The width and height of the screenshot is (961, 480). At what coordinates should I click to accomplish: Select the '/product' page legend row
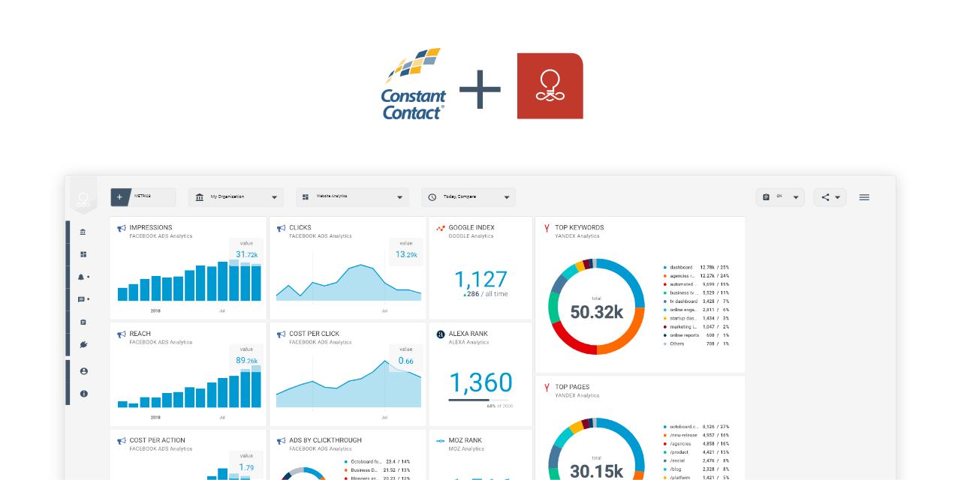[696, 451]
